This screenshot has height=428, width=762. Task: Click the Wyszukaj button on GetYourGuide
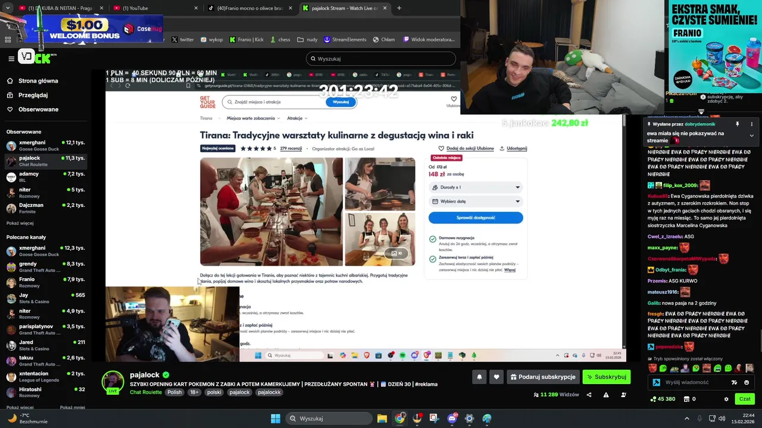click(x=341, y=102)
